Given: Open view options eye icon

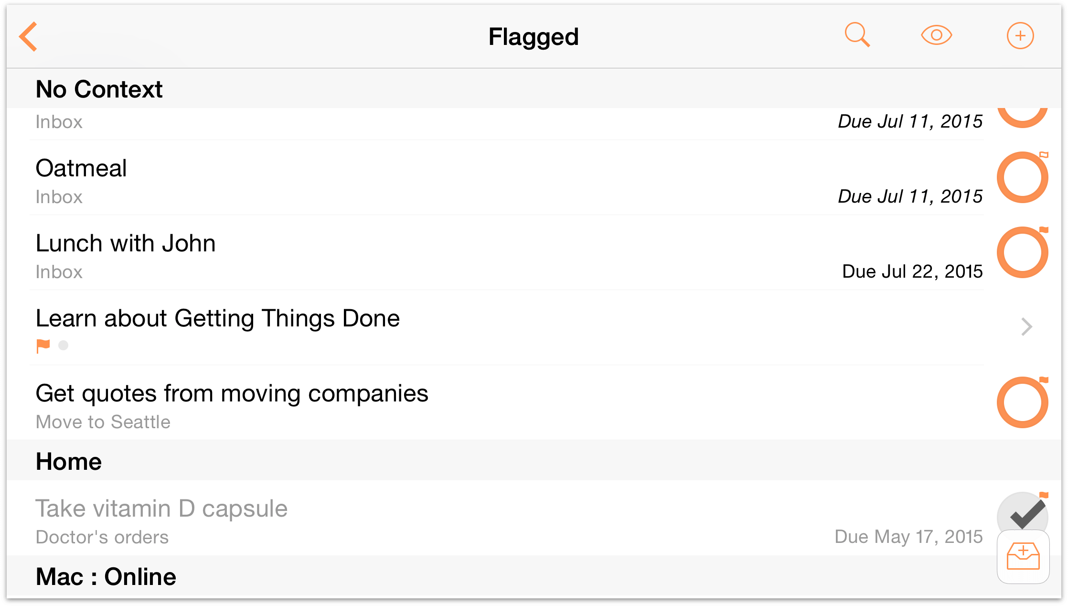Looking at the screenshot, I should 936,35.
